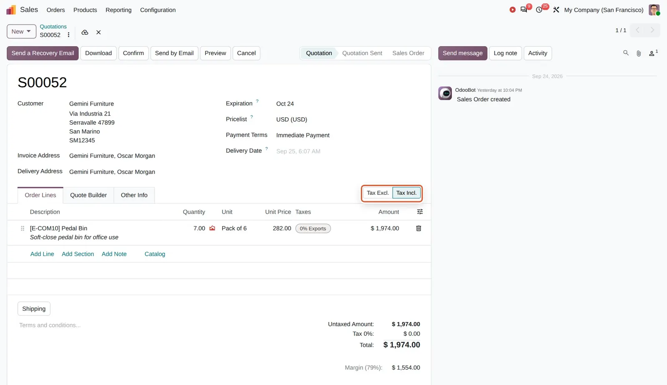Image resolution: width=667 pixels, height=385 pixels.
Task: Grab the Pedal Bin row drag handle
Action: pyautogui.click(x=23, y=229)
